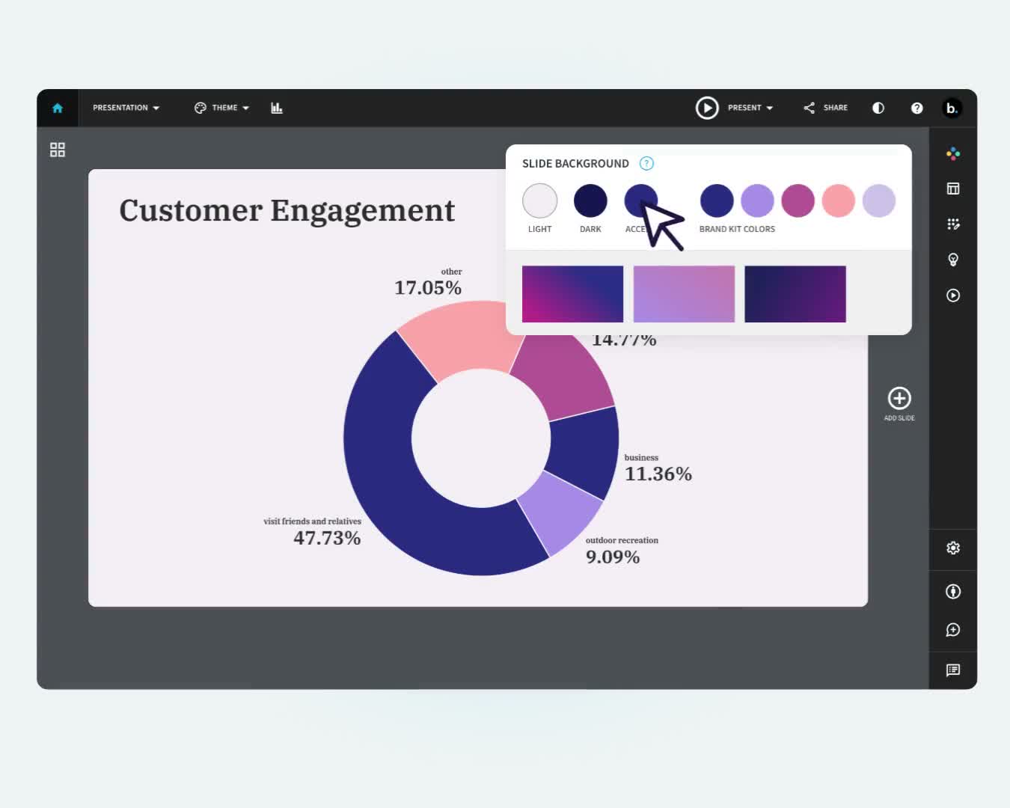Click the colorful dots icon in sidebar
1010x808 pixels.
[953, 153]
